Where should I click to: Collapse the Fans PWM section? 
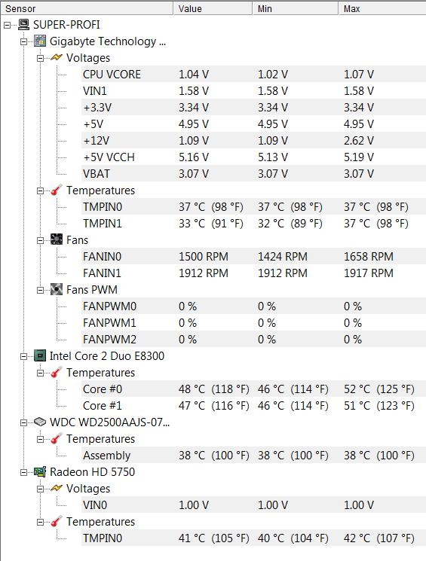tap(40, 290)
